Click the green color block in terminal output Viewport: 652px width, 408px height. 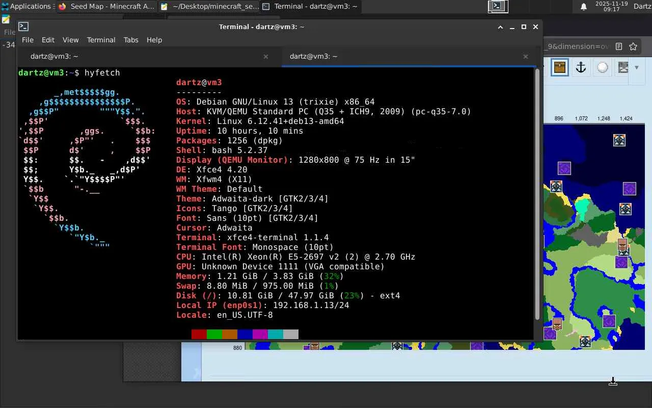(x=214, y=334)
